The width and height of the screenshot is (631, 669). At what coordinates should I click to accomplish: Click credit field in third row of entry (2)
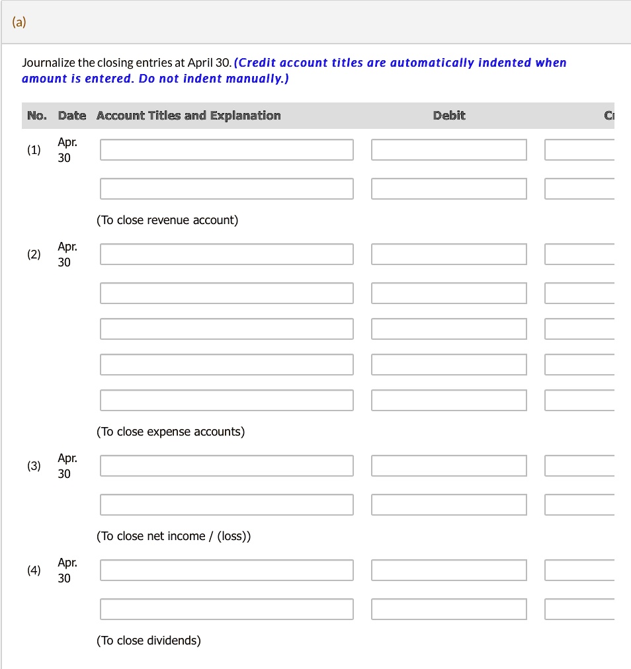[579, 329]
